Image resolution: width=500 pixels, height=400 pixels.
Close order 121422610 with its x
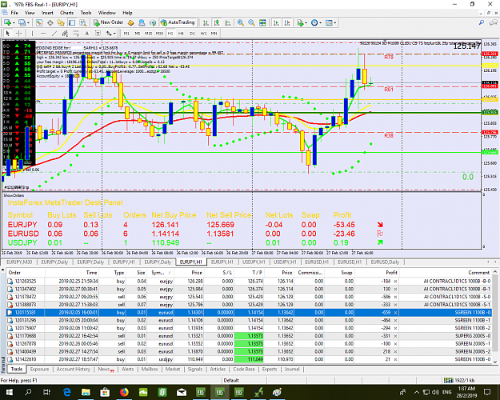395,359
